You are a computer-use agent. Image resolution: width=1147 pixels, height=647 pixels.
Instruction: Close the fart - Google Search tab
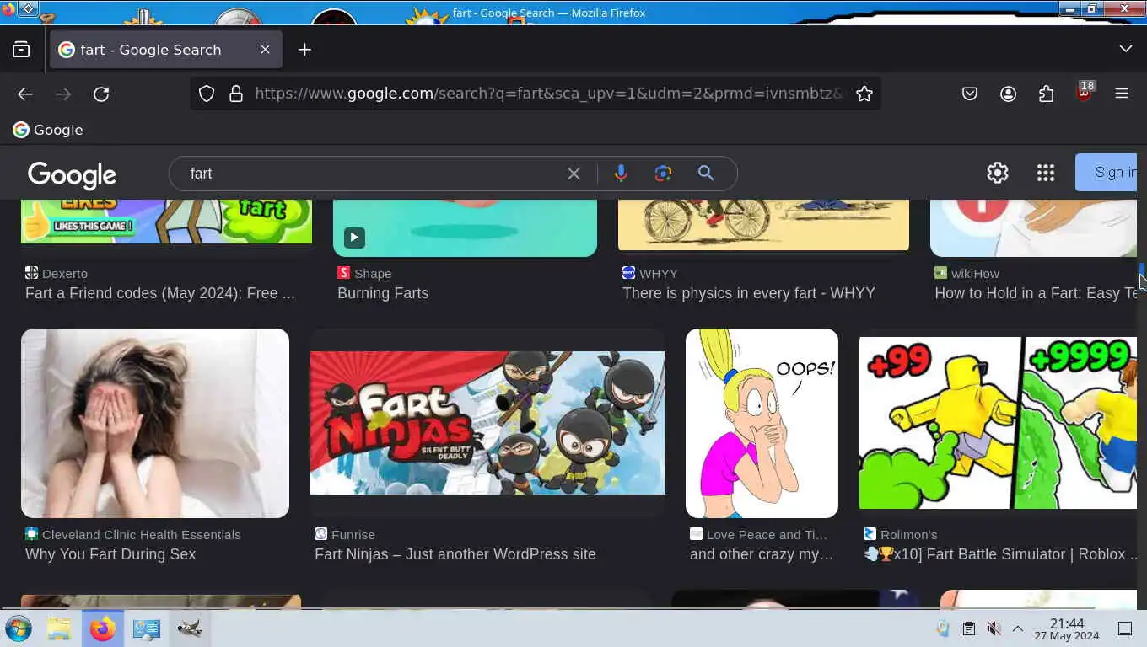(265, 50)
